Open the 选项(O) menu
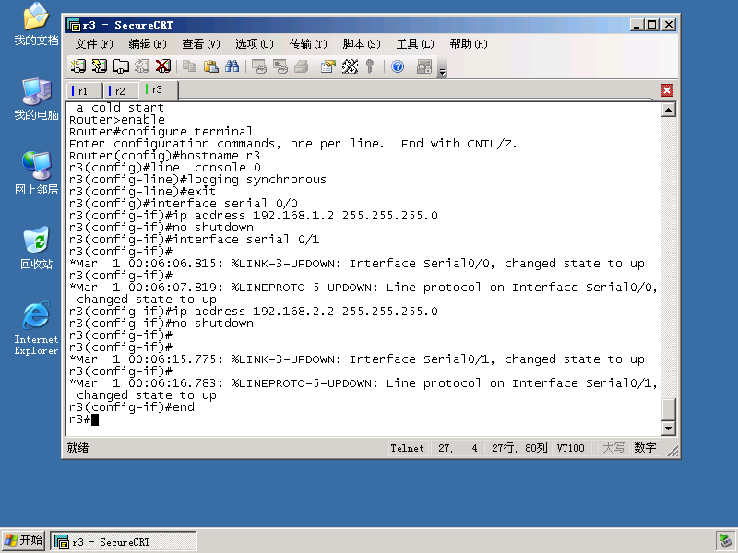The width and height of the screenshot is (738, 553). (x=255, y=44)
